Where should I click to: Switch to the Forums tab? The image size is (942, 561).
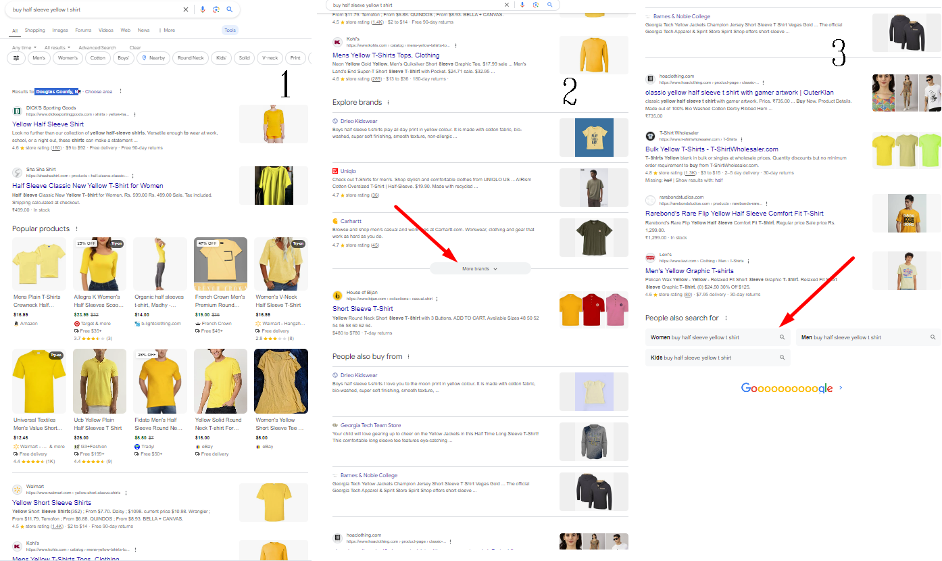point(83,30)
